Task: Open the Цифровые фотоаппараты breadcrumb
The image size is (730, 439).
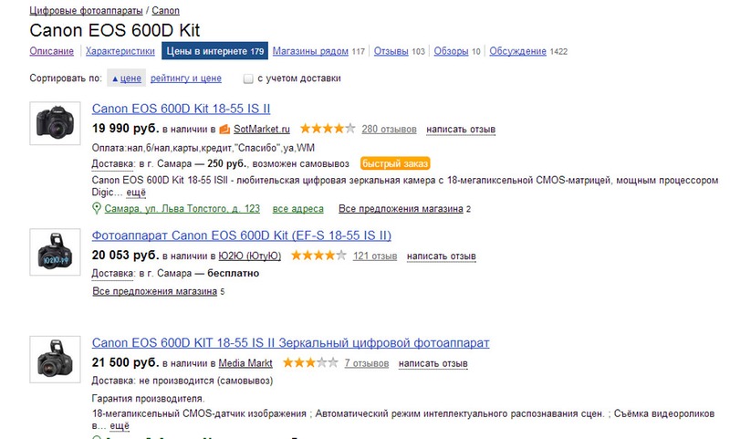Action: coord(86,10)
